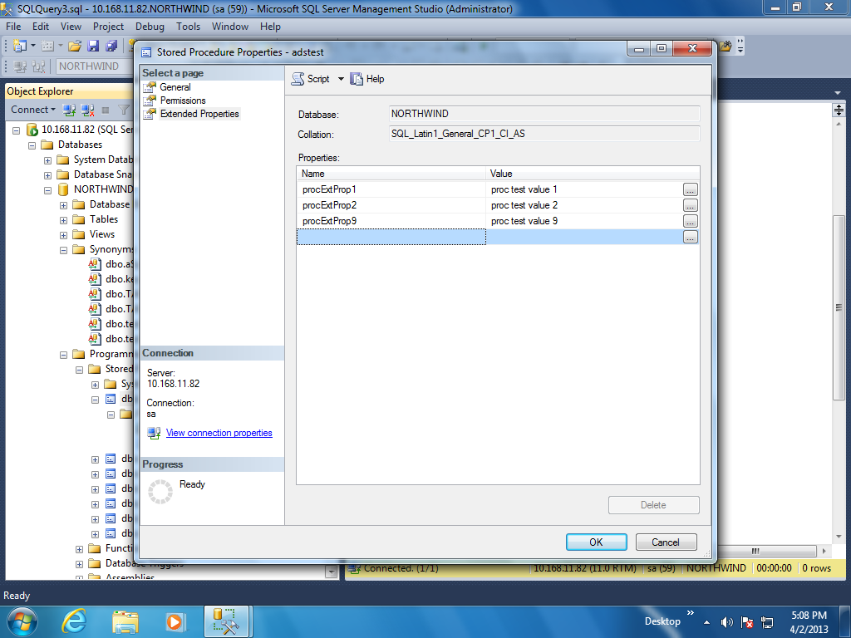Click the Value column header
Image resolution: width=851 pixels, height=638 pixels.
[593, 174]
